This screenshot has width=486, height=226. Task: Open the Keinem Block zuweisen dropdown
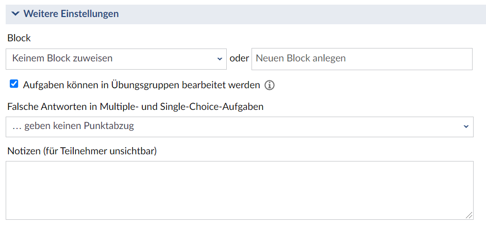116,59
